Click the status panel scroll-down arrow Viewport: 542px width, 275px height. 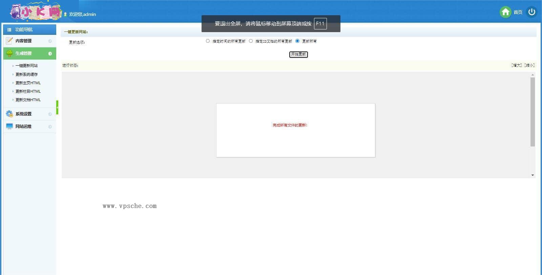[x=533, y=175]
